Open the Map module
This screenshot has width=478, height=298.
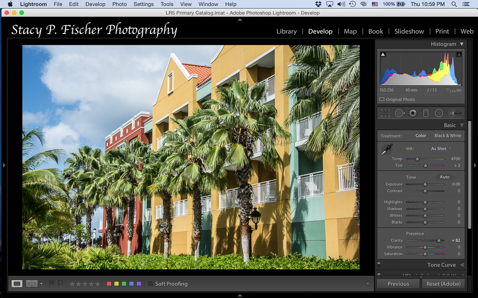(350, 32)
